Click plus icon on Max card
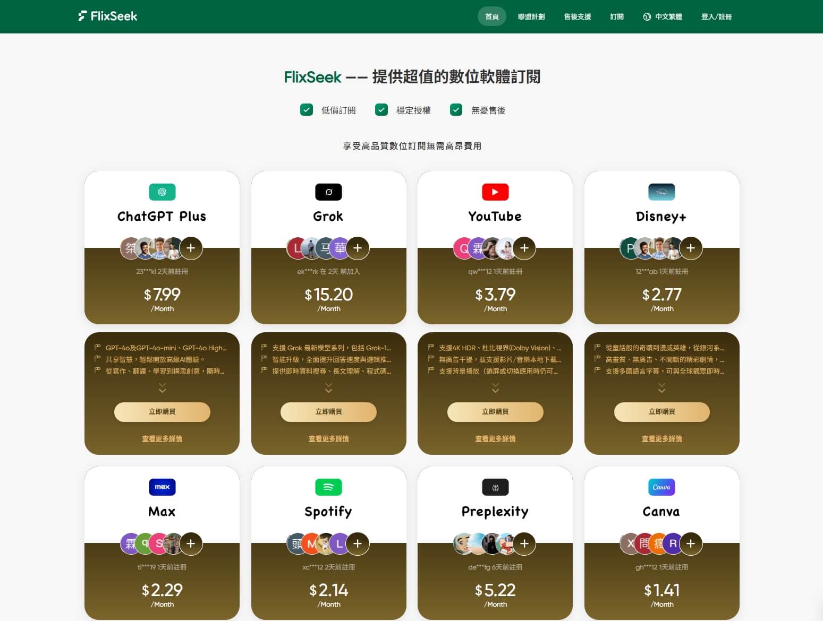This screenshot has width=823, height=621. pos(191,544)
